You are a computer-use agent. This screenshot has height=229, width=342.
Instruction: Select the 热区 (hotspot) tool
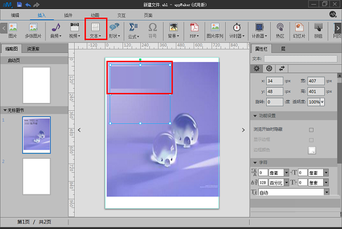tap(280, 28)
